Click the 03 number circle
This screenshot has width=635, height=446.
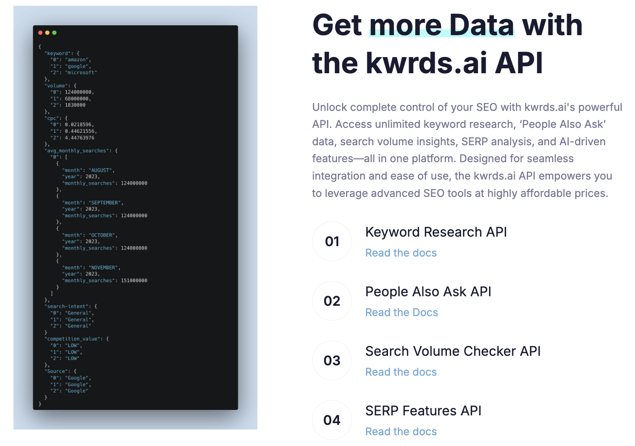(x=332, y=360)
